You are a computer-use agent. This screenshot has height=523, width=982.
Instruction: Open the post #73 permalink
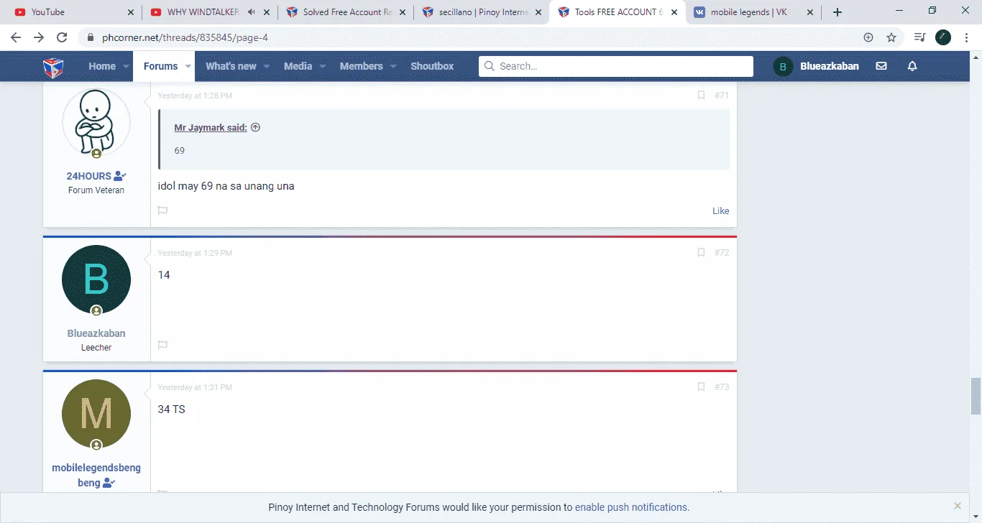(722, 387)
